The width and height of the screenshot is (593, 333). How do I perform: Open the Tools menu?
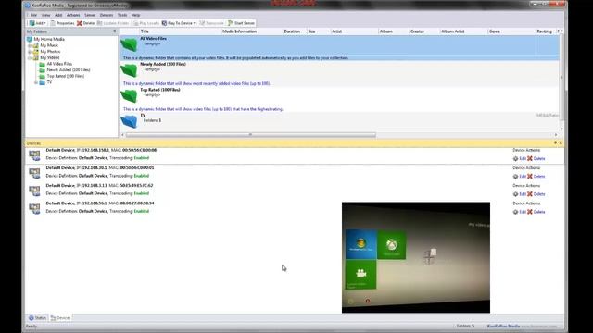[x=122, y=15]
